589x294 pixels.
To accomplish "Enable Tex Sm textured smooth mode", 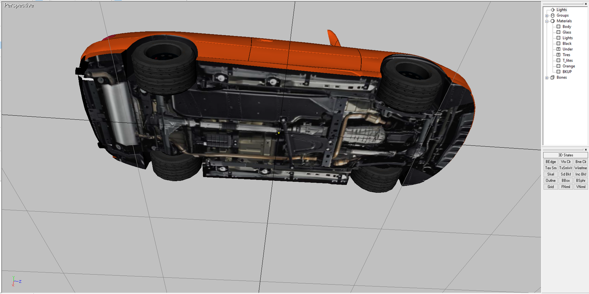I will point(551,168).
